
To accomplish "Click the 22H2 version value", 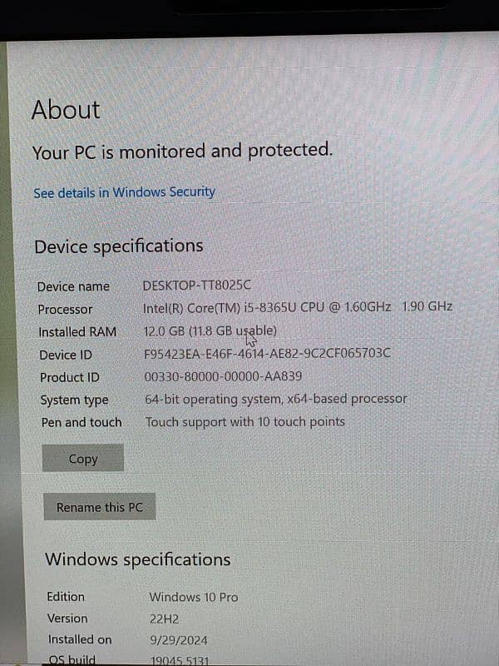I will pyautogui.click(x=164, y=619).
